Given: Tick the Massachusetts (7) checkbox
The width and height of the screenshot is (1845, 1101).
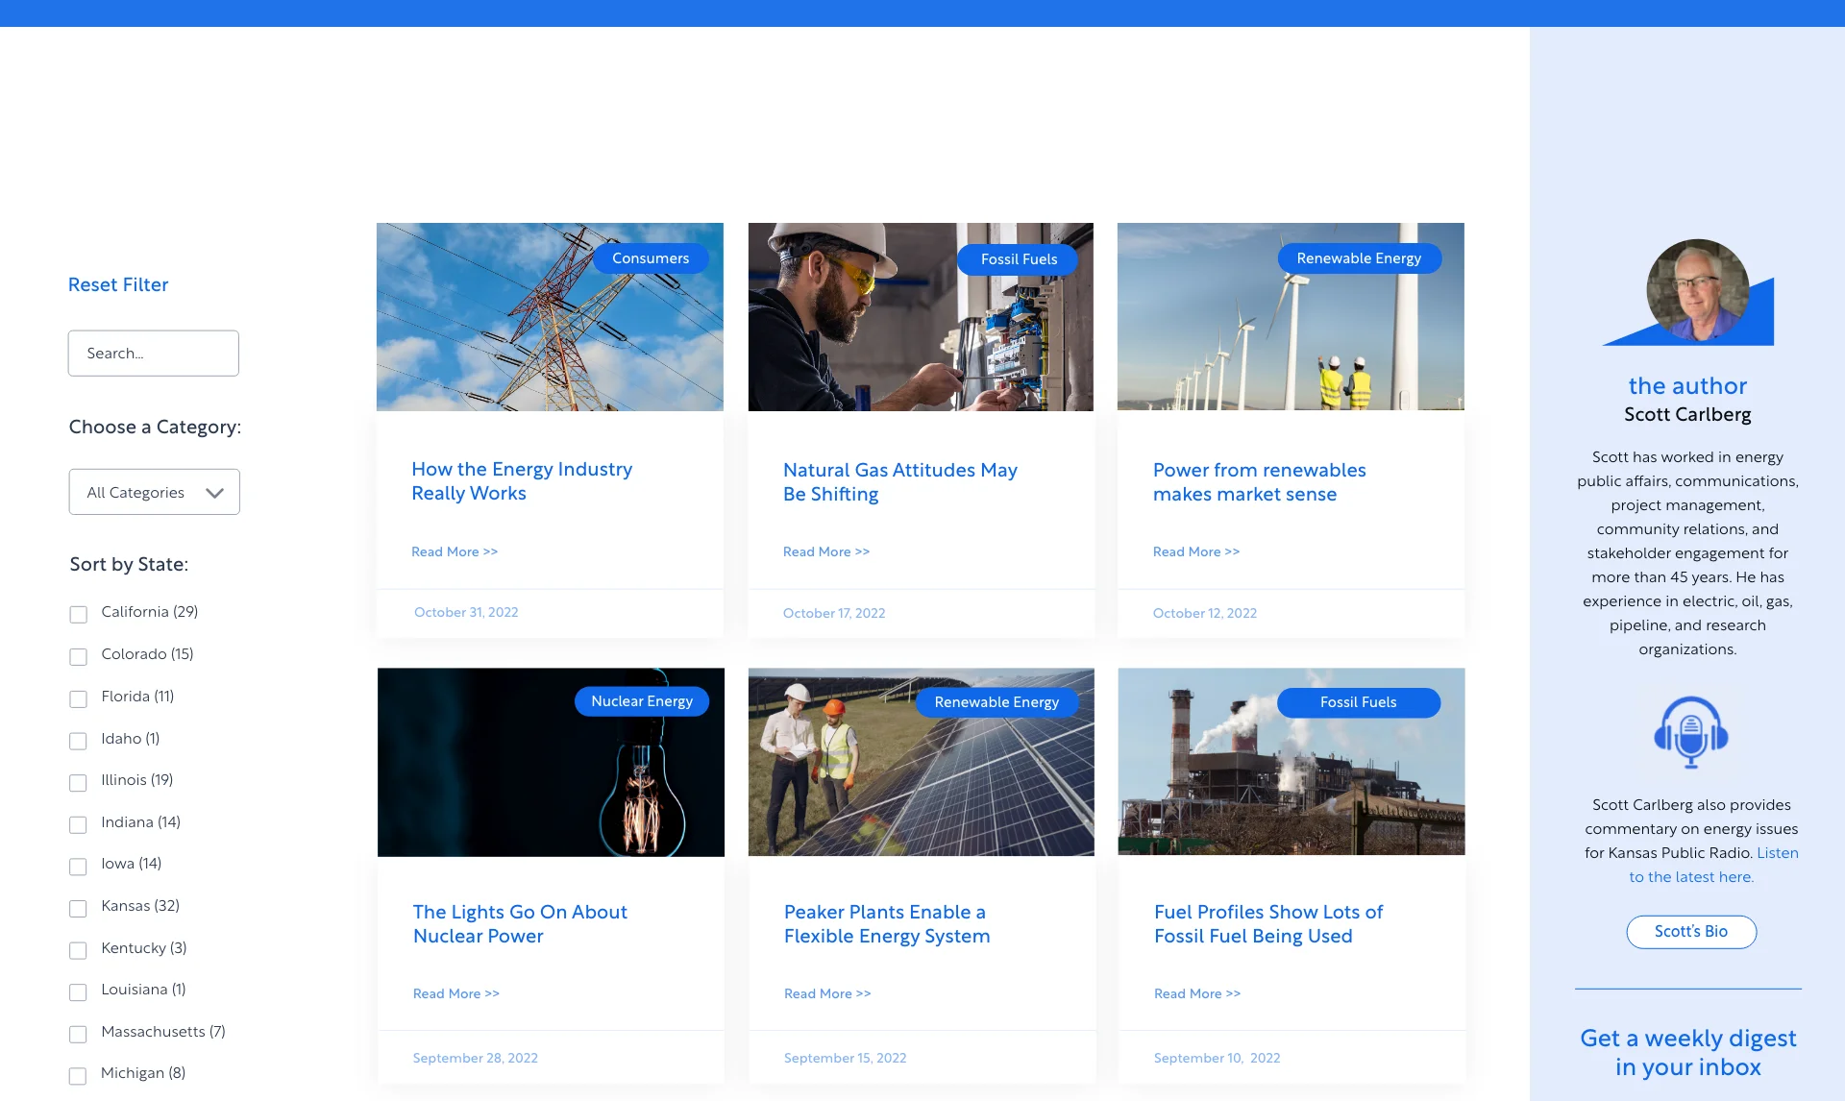Looking at the screenshot, I should click(79, 1034).
